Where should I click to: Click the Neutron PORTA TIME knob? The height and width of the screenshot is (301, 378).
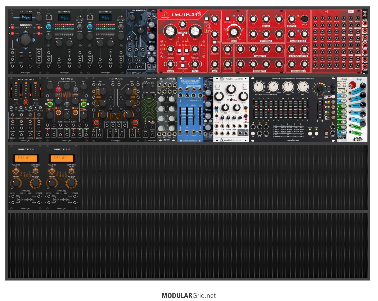click(305, 49)
